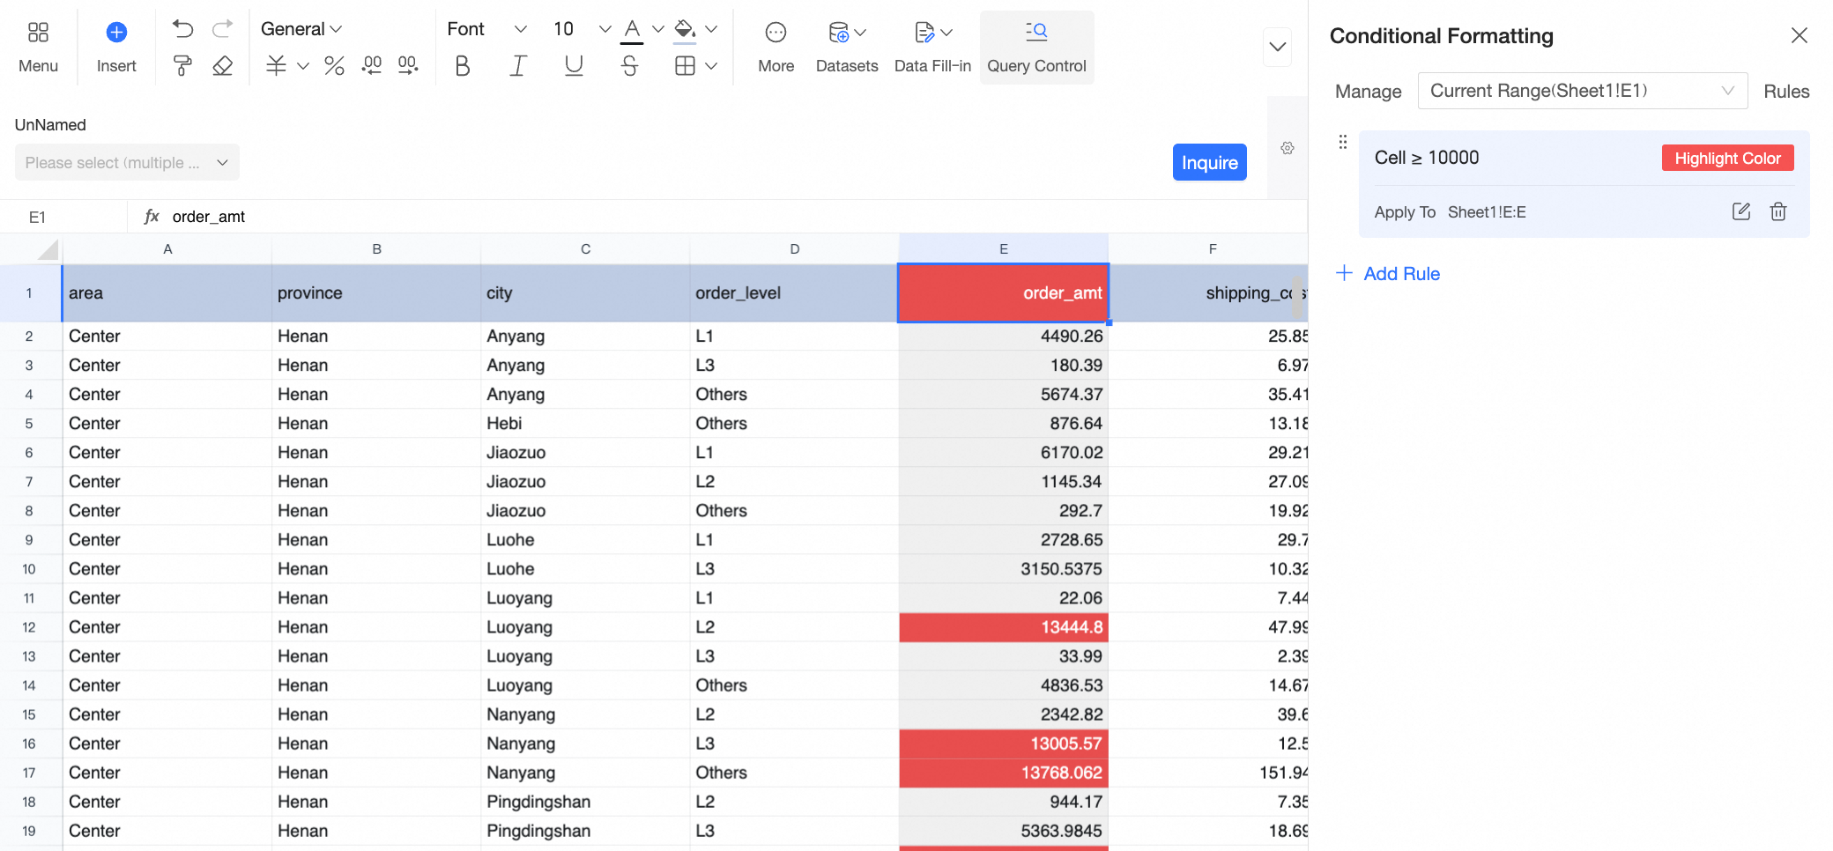Select column A header
This screenshot has width=1833, height=851.
click(x=167, y=249)
